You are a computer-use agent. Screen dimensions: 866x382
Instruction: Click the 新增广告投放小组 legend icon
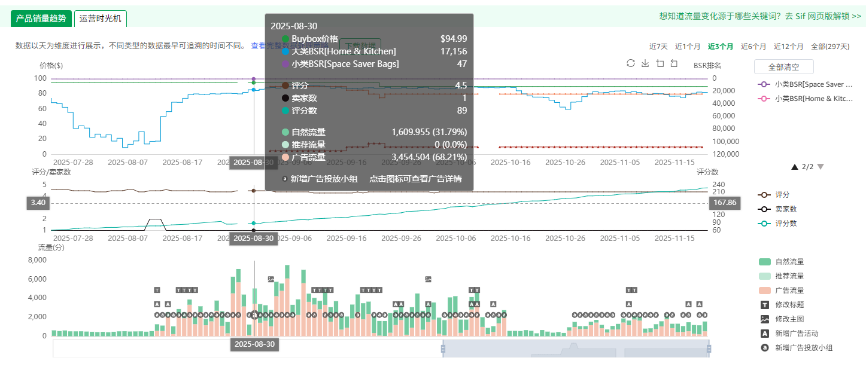tap(764, 348)
